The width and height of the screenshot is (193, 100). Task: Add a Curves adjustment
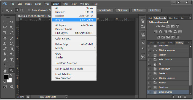(x=168, y=26)
